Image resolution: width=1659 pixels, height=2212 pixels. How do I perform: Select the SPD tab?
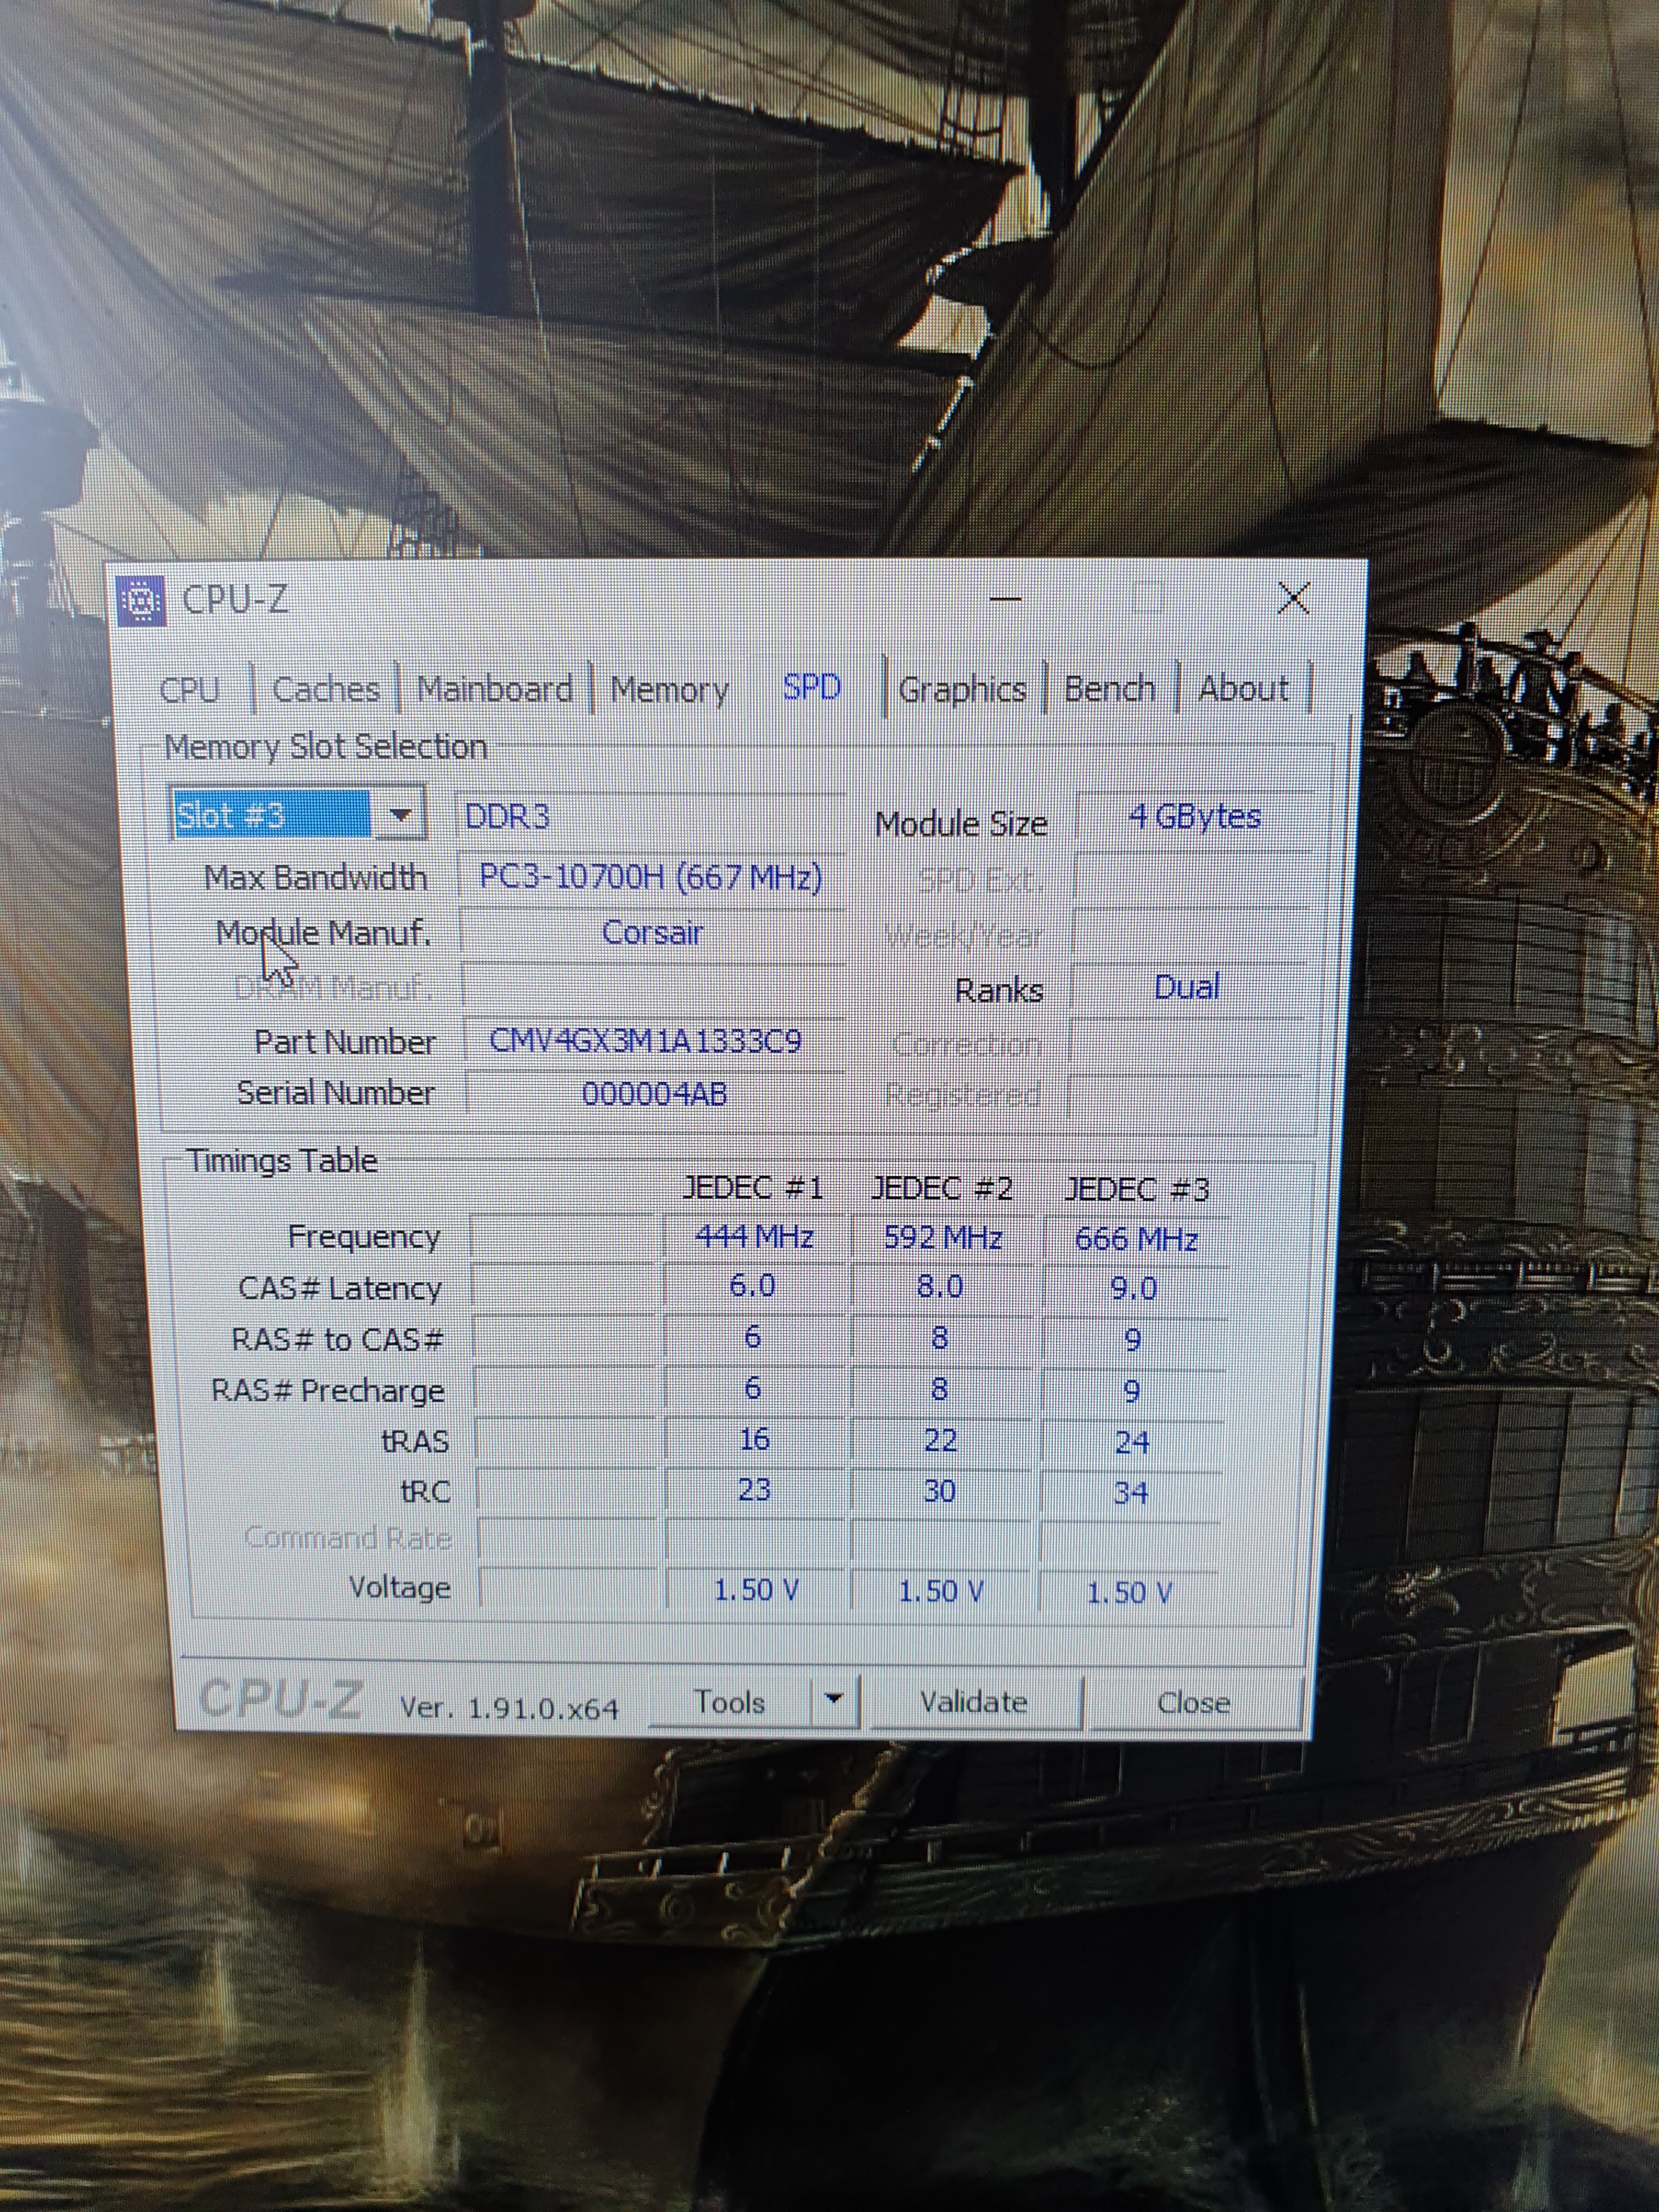(x=811, y=687)
